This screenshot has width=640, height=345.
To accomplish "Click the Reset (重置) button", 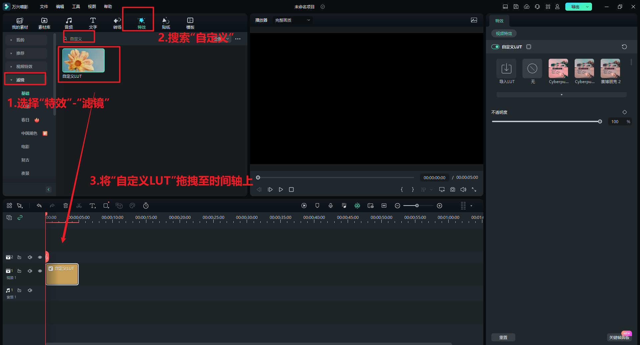I will (503, 337).
